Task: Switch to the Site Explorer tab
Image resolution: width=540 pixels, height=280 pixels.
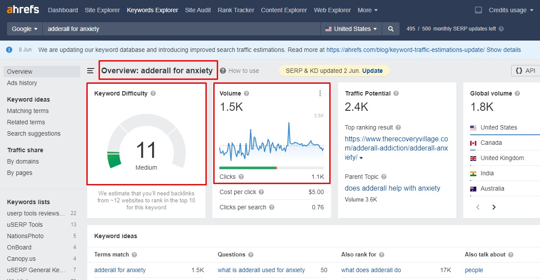Action: coord(103,10)
